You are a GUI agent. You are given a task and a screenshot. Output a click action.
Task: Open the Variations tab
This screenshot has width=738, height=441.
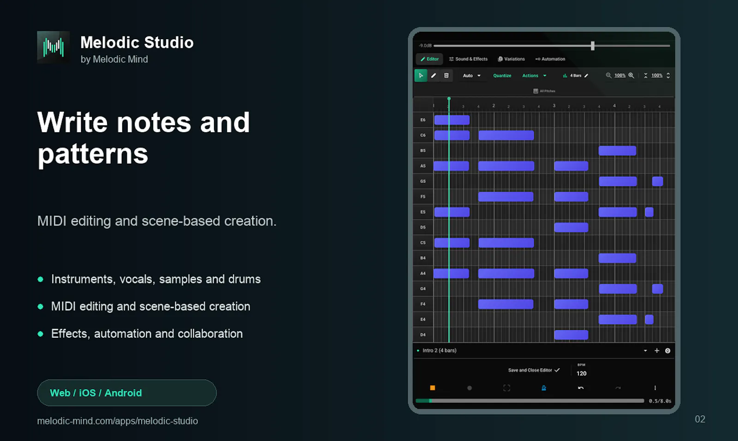(x=511, y=59)
